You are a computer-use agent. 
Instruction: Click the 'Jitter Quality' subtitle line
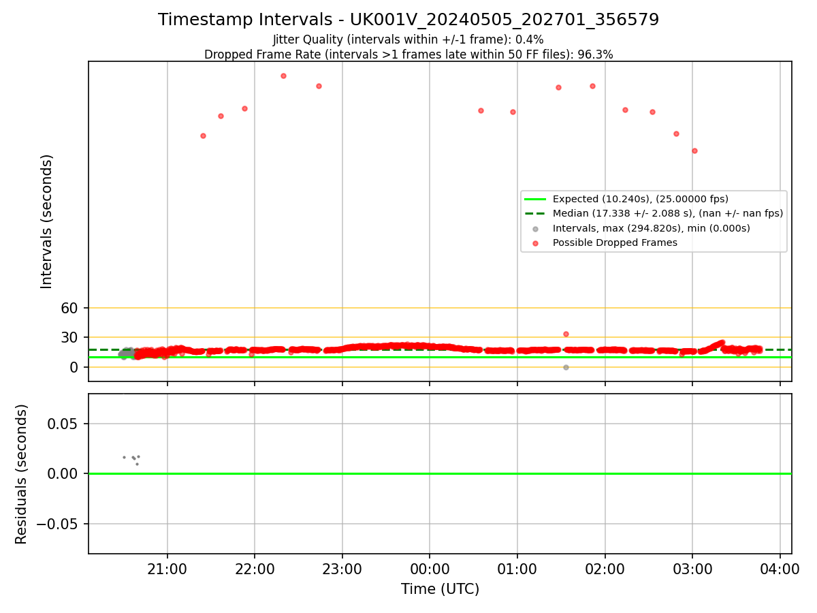(408, 40)
